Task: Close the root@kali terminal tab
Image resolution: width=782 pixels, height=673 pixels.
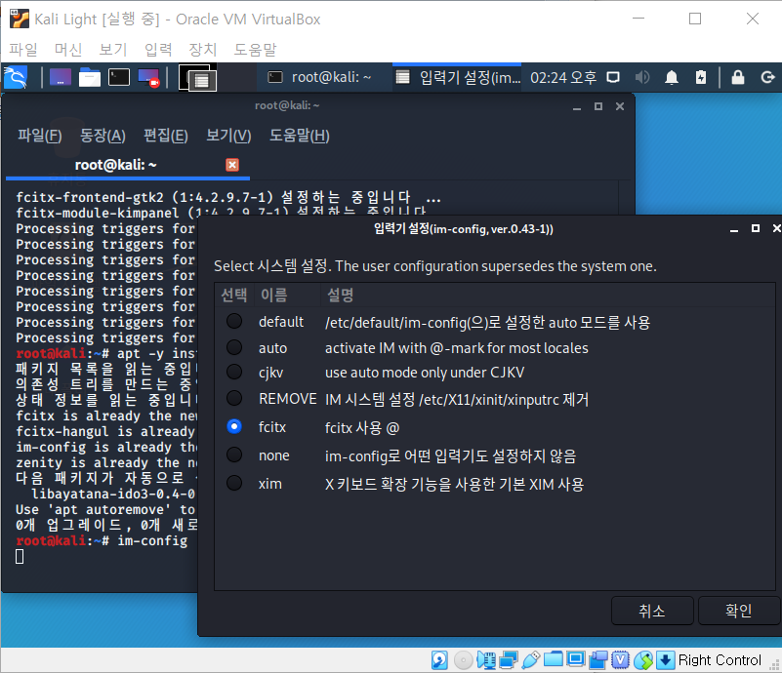Action: (232, 165)
